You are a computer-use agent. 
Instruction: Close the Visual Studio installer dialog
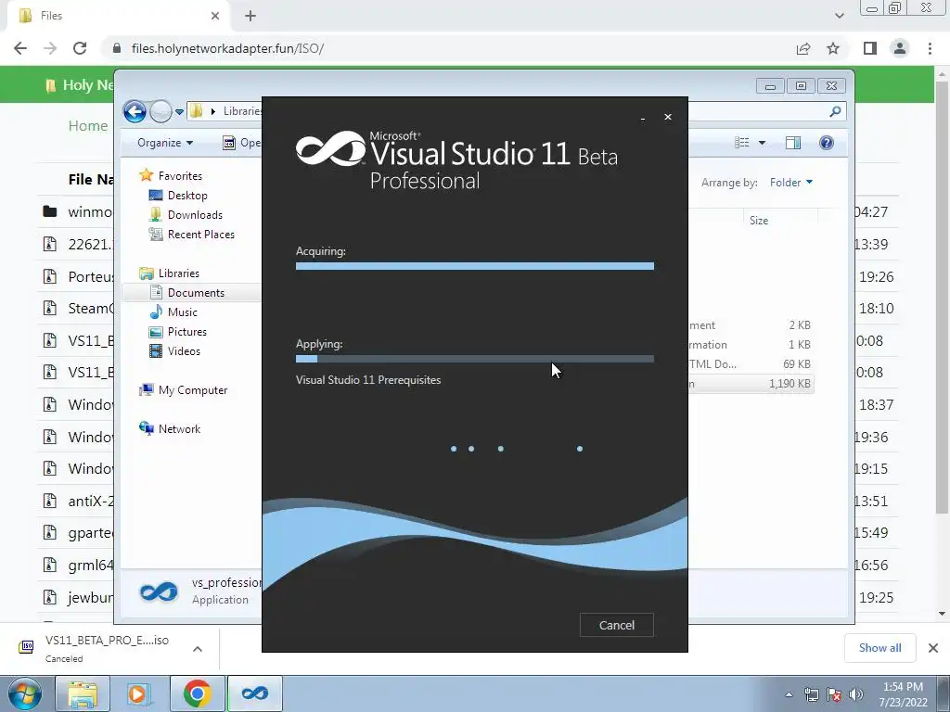668,117
